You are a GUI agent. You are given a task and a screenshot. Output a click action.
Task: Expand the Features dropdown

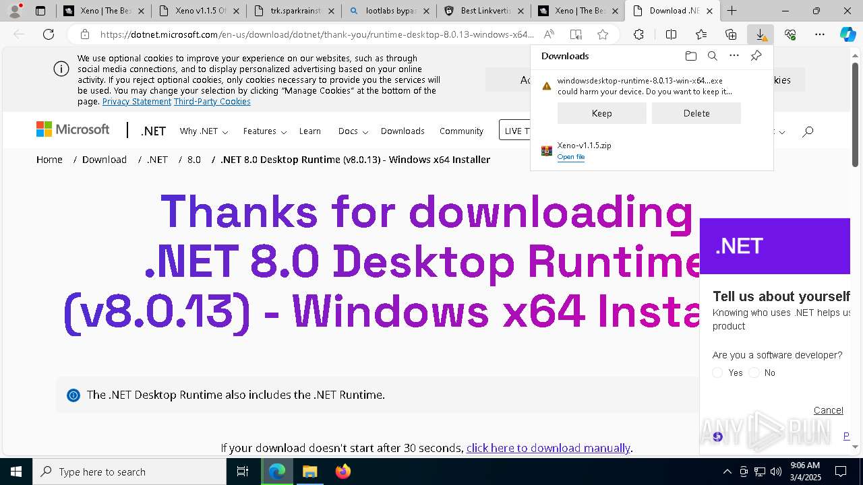coord(265,131)
